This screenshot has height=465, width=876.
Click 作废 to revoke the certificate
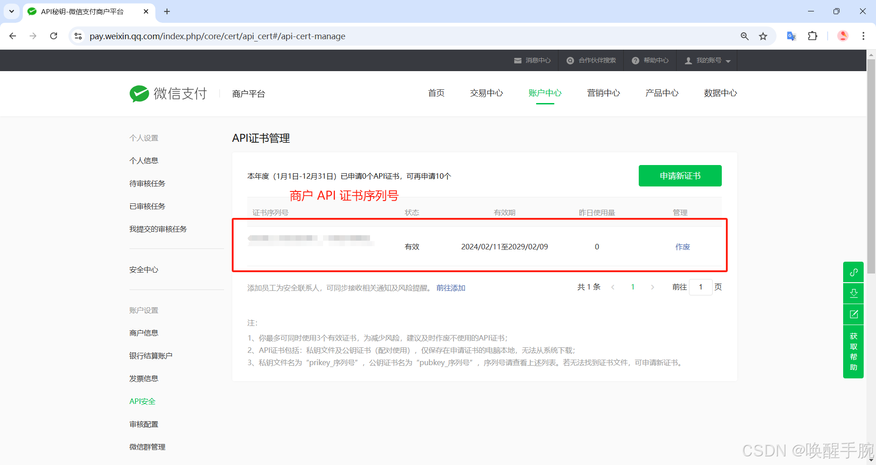(x=683, y=247)
